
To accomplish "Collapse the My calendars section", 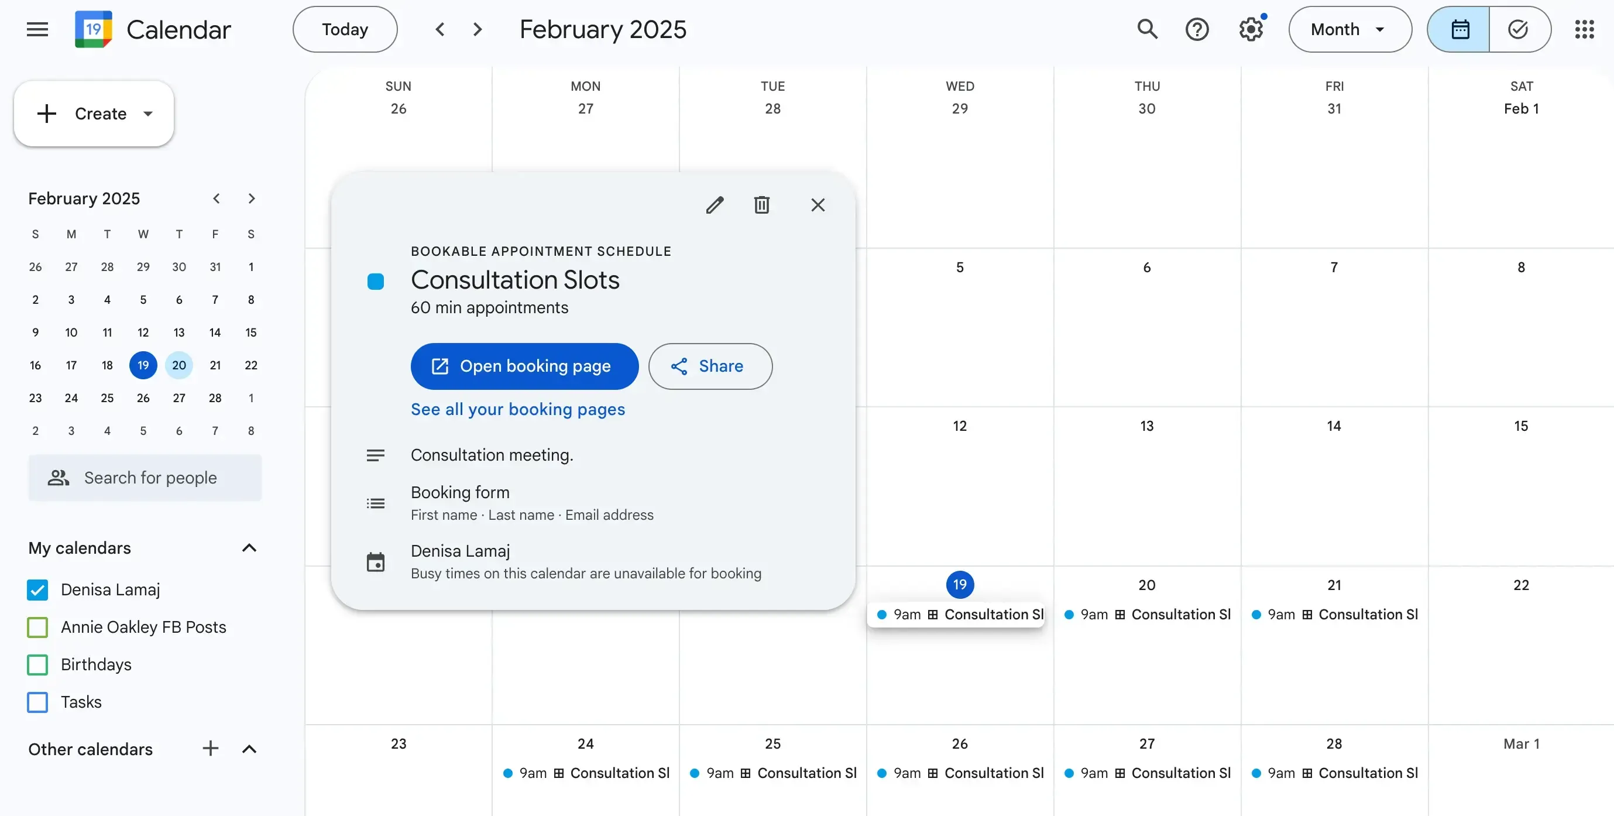I will [x=249, y=548].
